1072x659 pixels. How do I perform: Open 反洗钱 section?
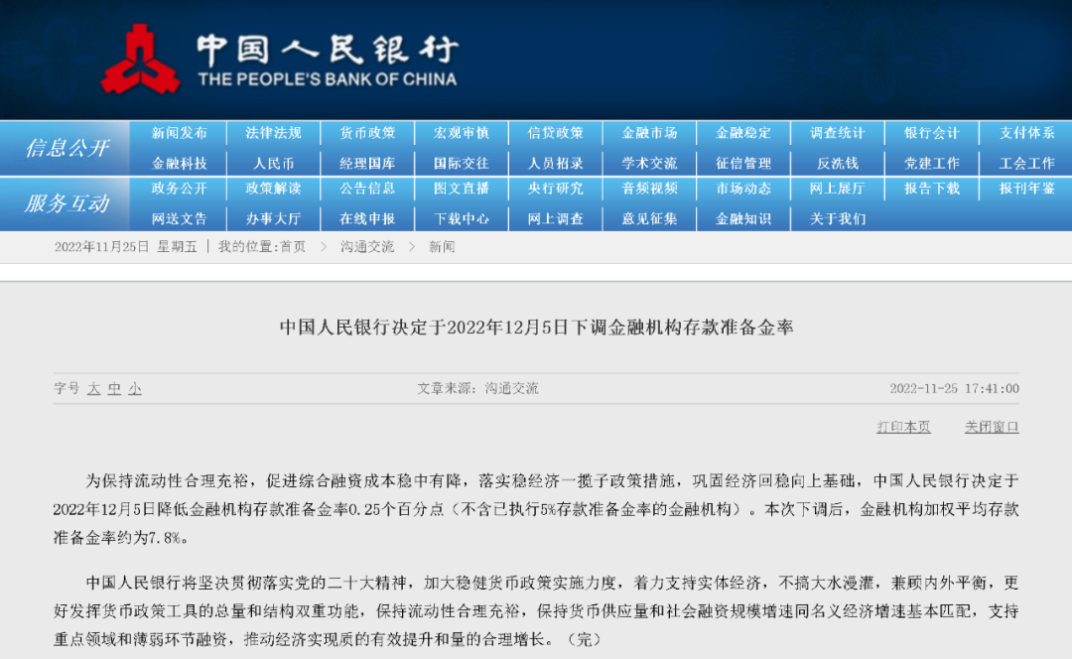click(838, 164)
